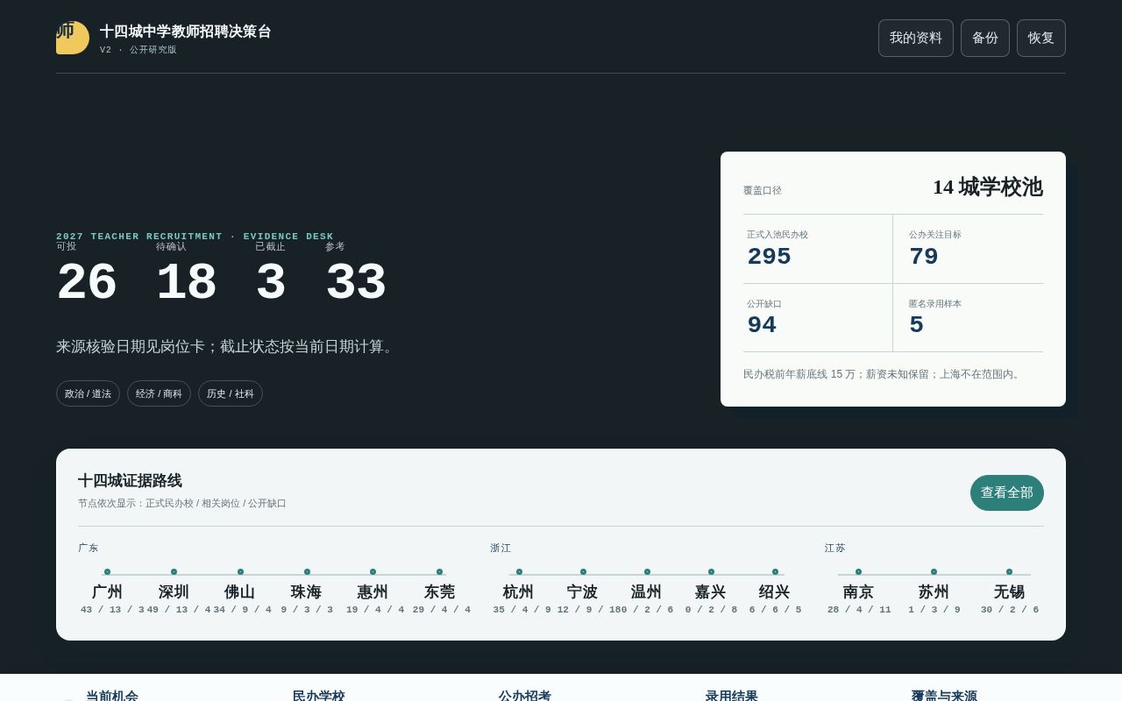Select the 广州 city node
1122x701 pixels.
point(107,591)
